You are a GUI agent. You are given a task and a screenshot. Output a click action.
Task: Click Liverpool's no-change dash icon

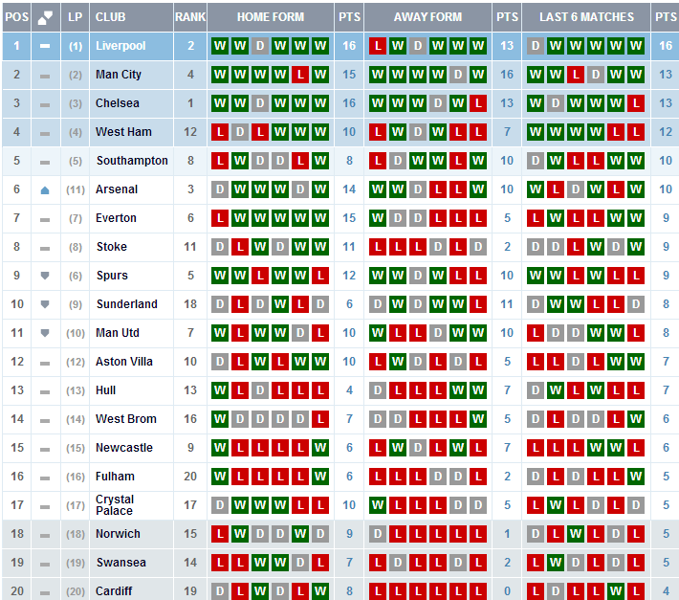point(45,46)
